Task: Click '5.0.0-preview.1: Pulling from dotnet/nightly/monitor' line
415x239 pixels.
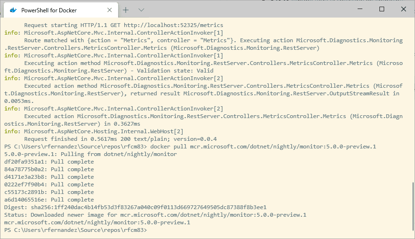Action: [91, 154]
